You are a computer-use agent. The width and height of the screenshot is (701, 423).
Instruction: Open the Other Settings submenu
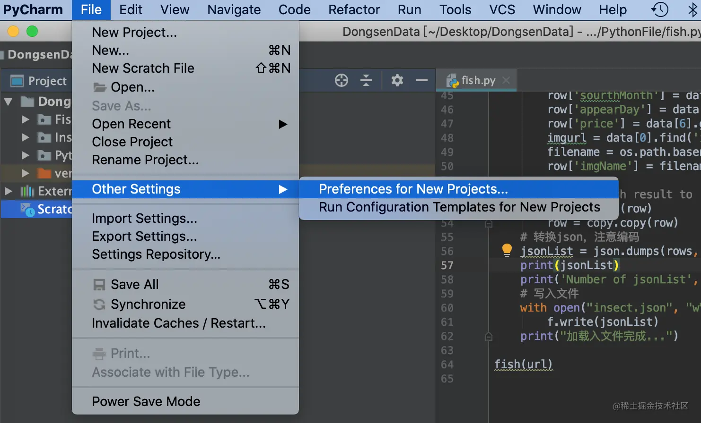185,189
